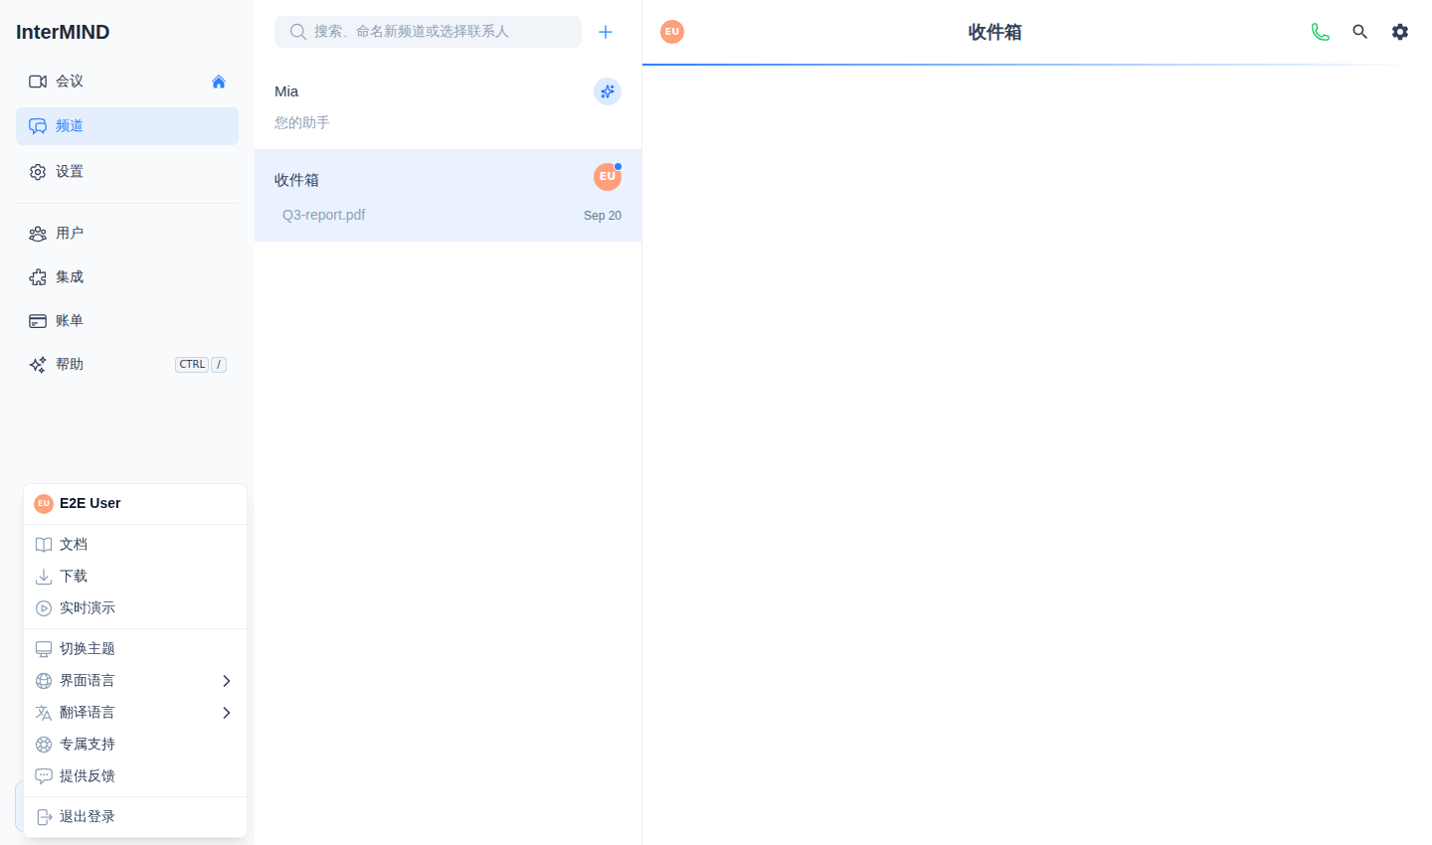Open 专属支持 support option
The width and height of the screenshot is (1432, 845).
(135, 745)
